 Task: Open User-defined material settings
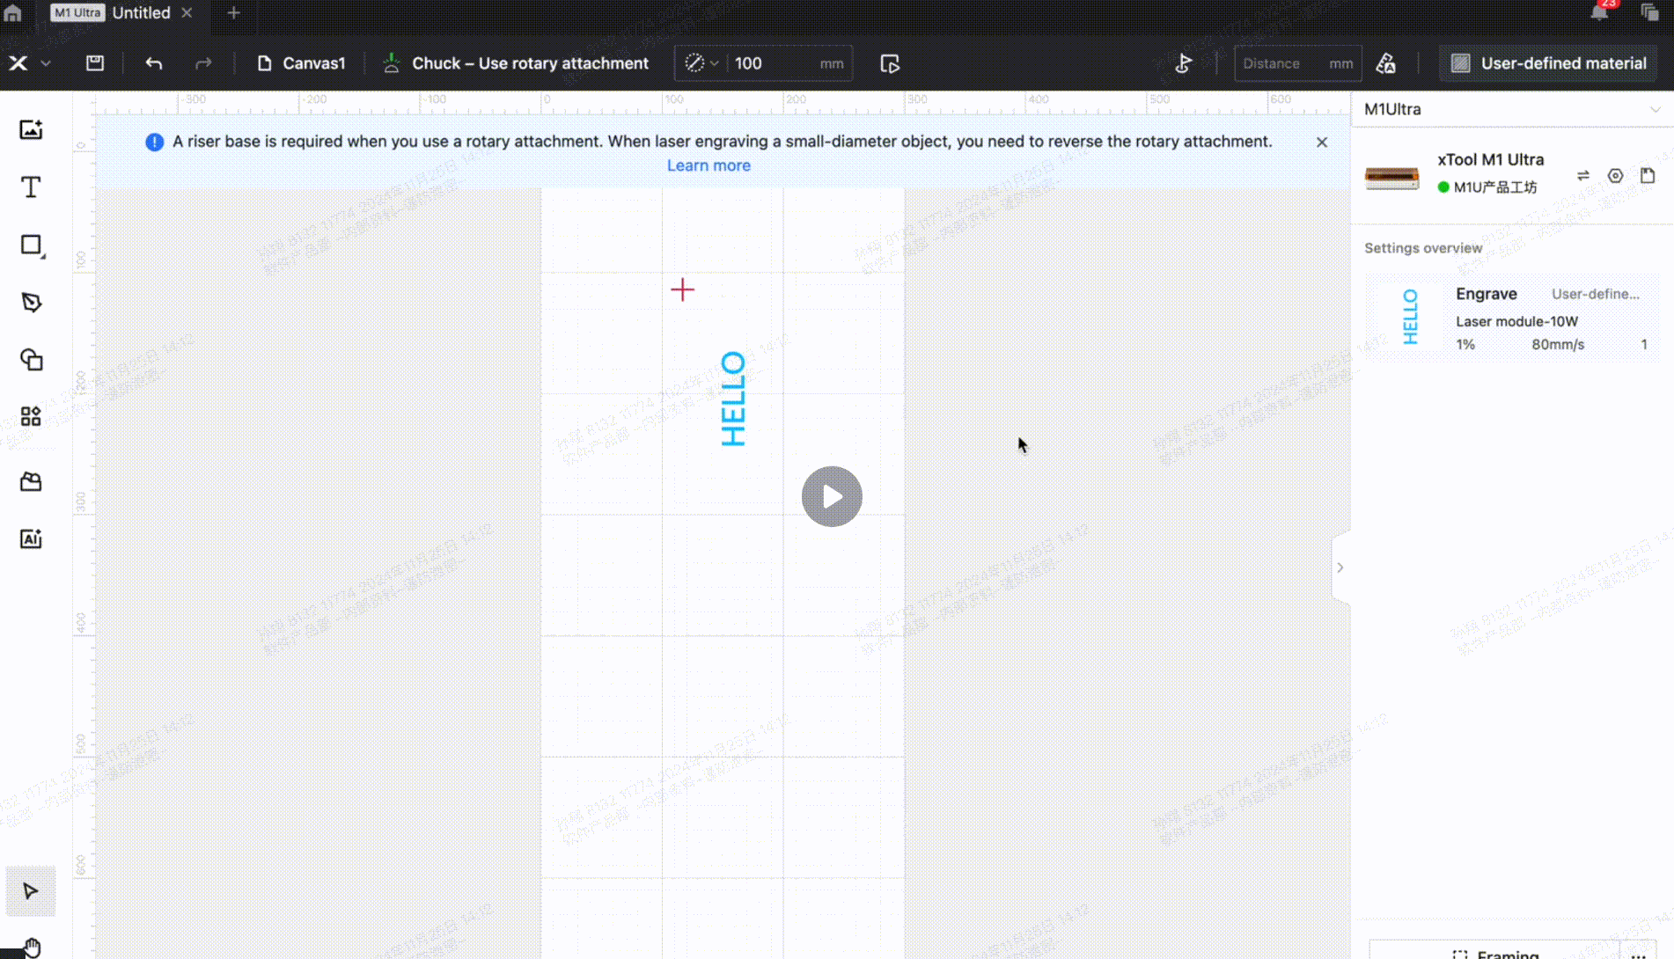pyautogui.click(x=1548, y=63)
